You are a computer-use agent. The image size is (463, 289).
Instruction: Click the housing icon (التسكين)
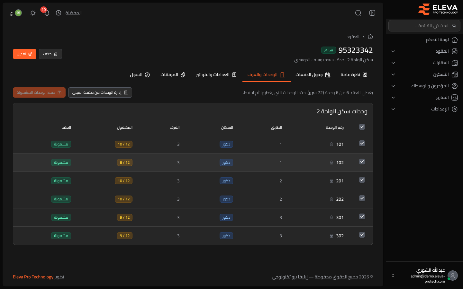[455, 74]
